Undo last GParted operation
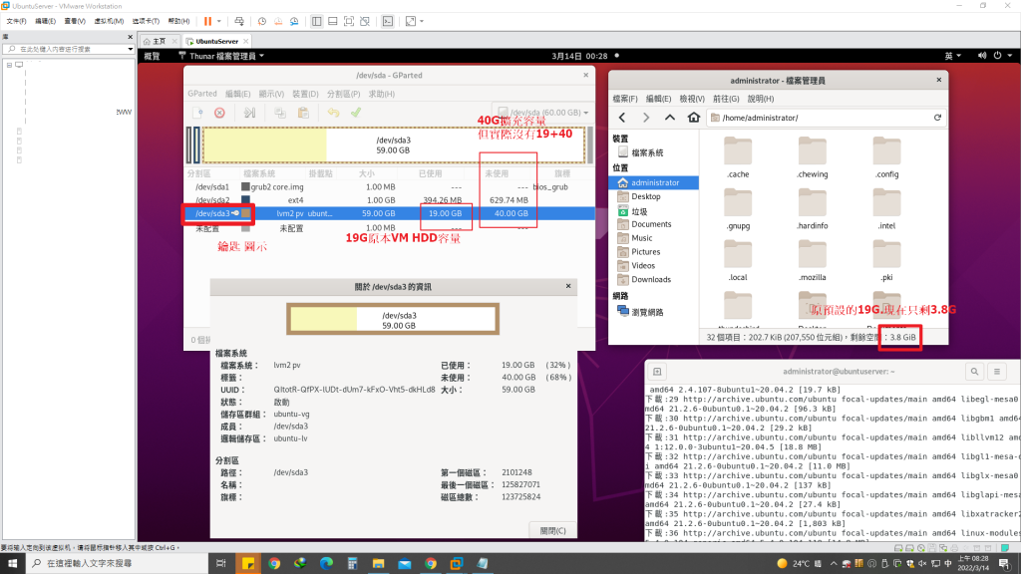This screenshot has height=574, width=1021. coord(333,113)
